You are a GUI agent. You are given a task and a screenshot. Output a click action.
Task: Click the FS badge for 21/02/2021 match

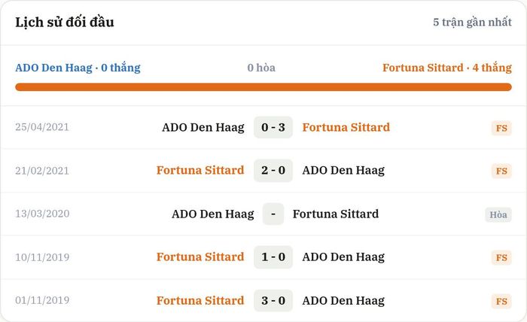coord(501,171)
